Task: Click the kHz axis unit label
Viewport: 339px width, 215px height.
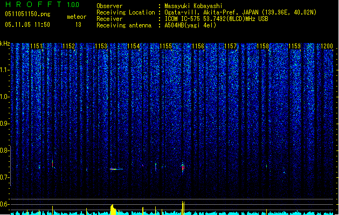Action: coord(5,44)
